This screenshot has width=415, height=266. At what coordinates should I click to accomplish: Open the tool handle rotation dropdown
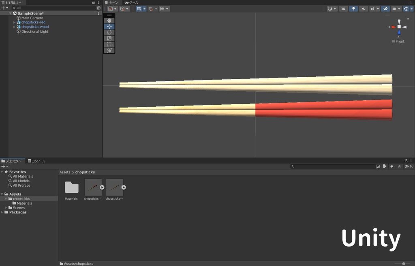(124, 9)
